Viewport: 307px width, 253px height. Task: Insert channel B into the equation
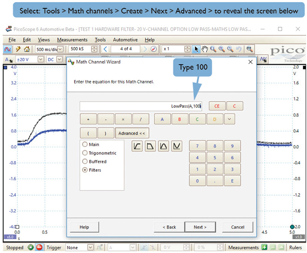pos(180,119)
